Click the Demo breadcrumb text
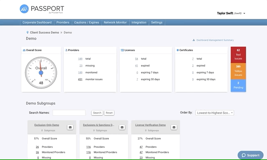This screenshot has height=160, width=267. point(68,33)
